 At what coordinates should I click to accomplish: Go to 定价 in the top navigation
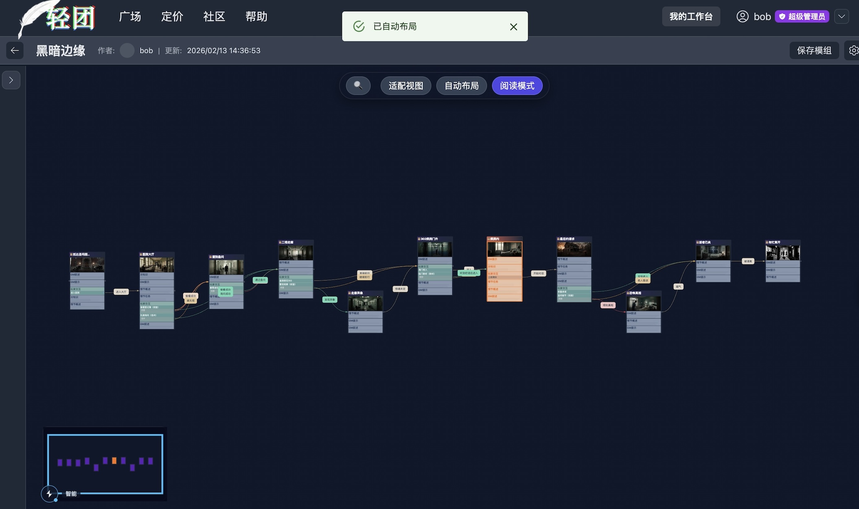coord(172,17)
